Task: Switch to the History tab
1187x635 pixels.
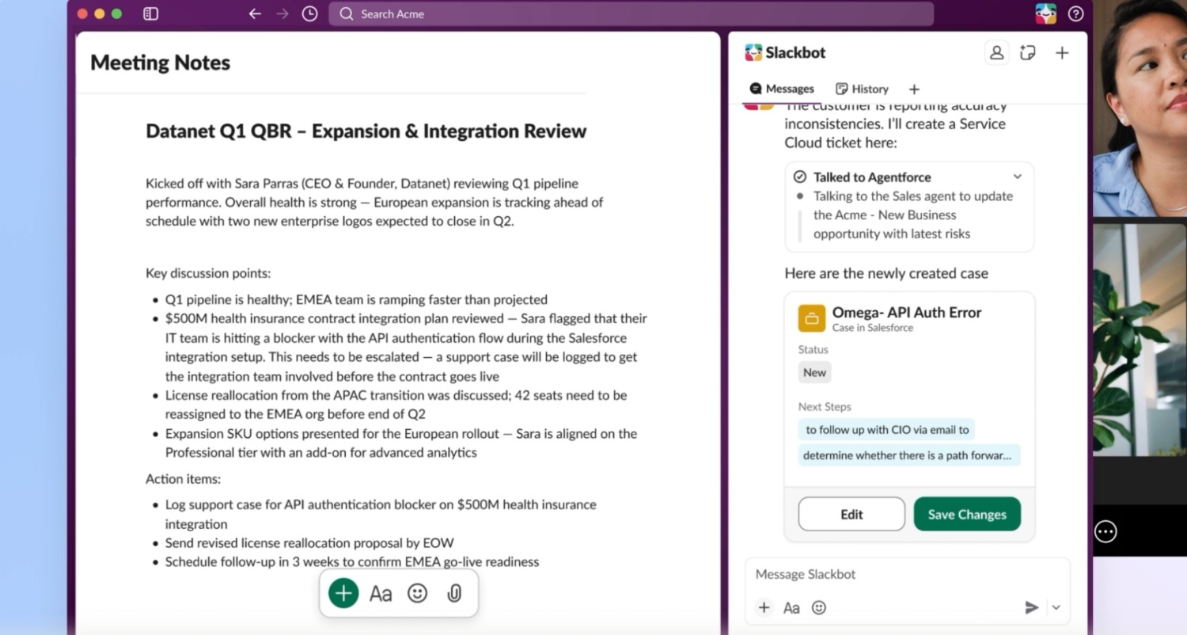Action: pos(863,89)
